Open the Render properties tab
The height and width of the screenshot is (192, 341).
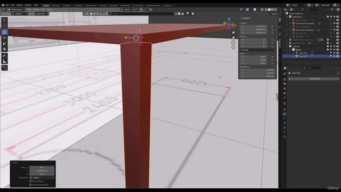[285, 79]
